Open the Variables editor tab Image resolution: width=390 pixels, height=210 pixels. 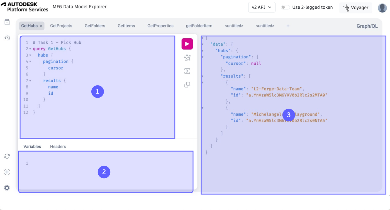tap(32, 147)
